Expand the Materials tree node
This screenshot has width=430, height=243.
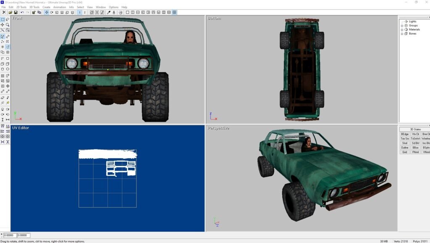[402, 30]
